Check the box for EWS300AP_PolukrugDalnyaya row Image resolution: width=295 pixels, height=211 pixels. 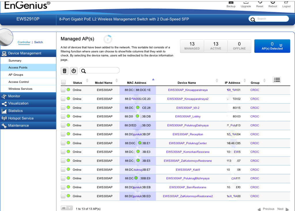[x=63, y=125]
